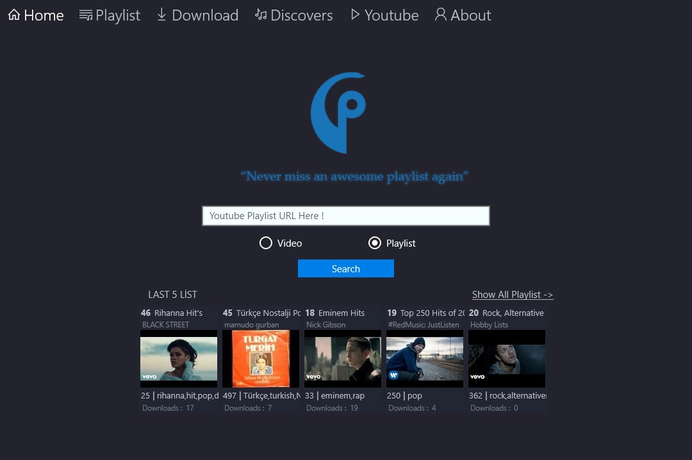Viewport: 692px width, 460px height.
Task: Open the About menu label
Action: 470,15
